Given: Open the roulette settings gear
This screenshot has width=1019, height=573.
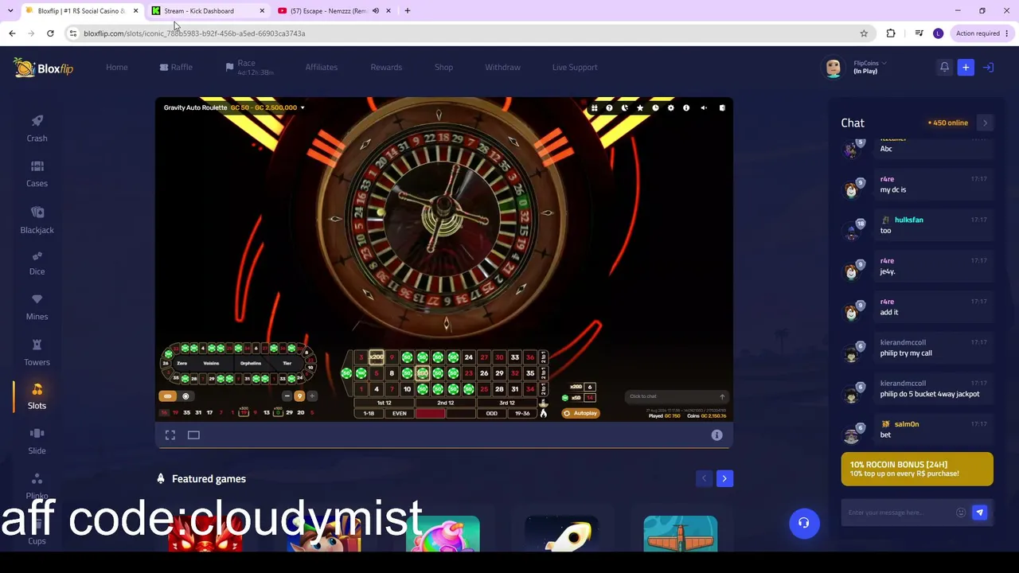Looking at the screenshot, I should [670, 107].
